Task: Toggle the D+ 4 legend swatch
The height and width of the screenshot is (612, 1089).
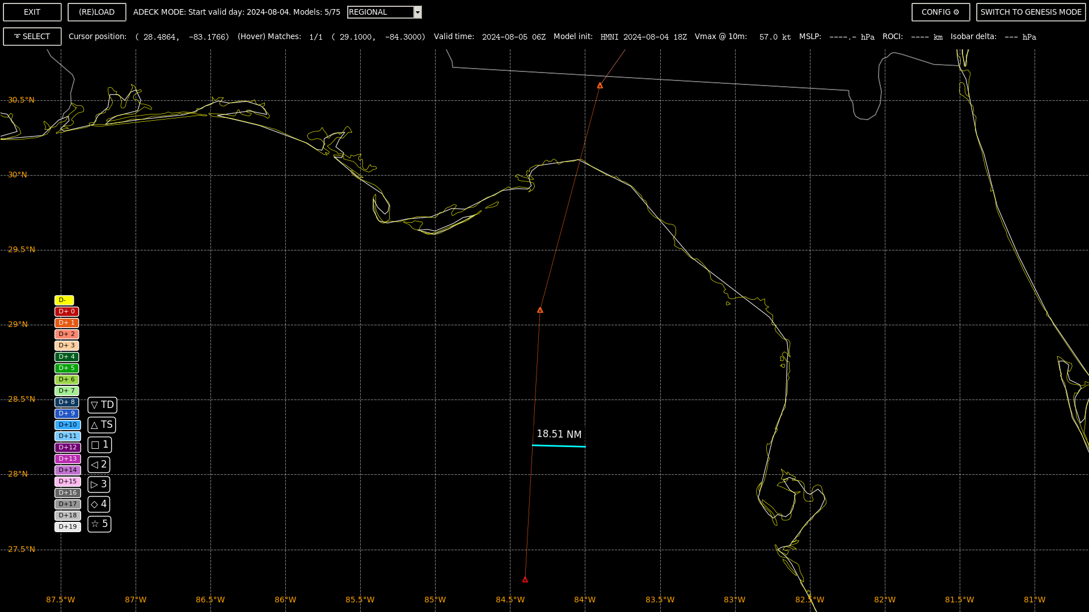Action: click(x=67, y=357)
